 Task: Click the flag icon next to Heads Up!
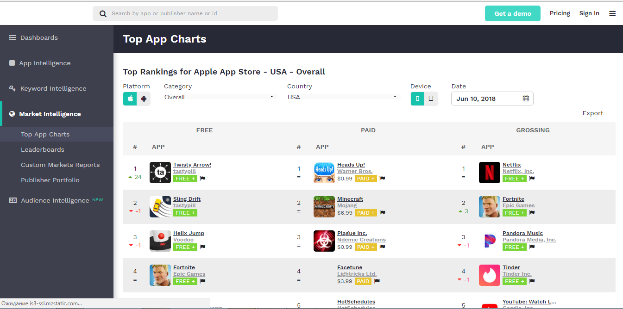point(382,179)
